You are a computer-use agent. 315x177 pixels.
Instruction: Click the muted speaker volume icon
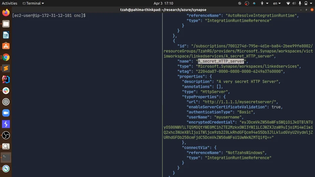(x=294, y=3)
